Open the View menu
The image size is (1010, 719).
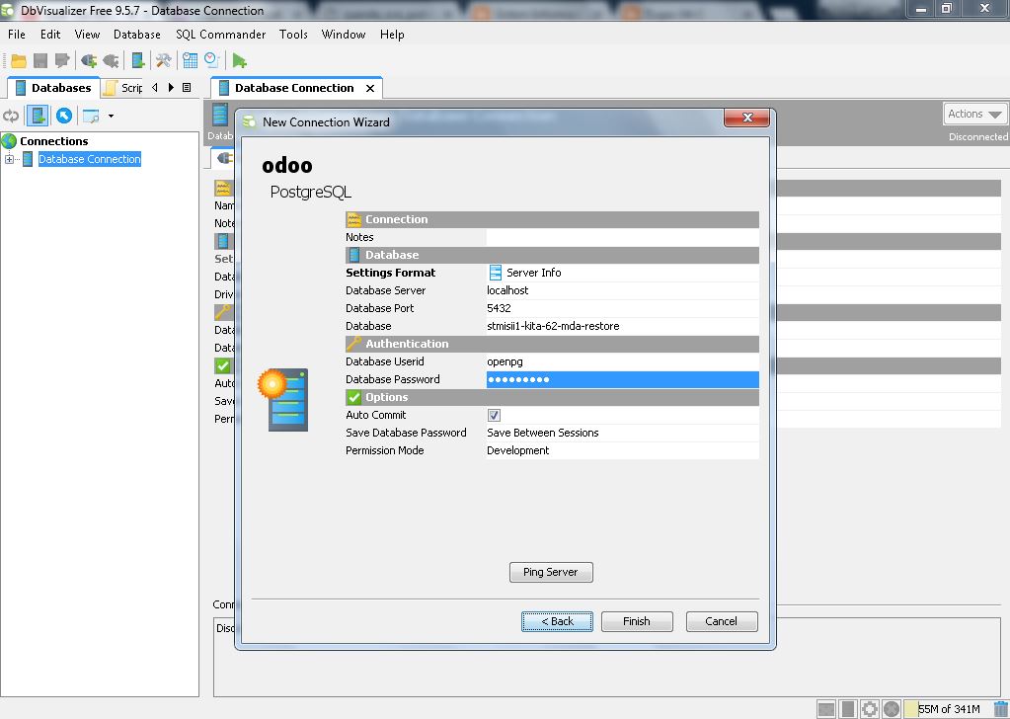point(87,35)
